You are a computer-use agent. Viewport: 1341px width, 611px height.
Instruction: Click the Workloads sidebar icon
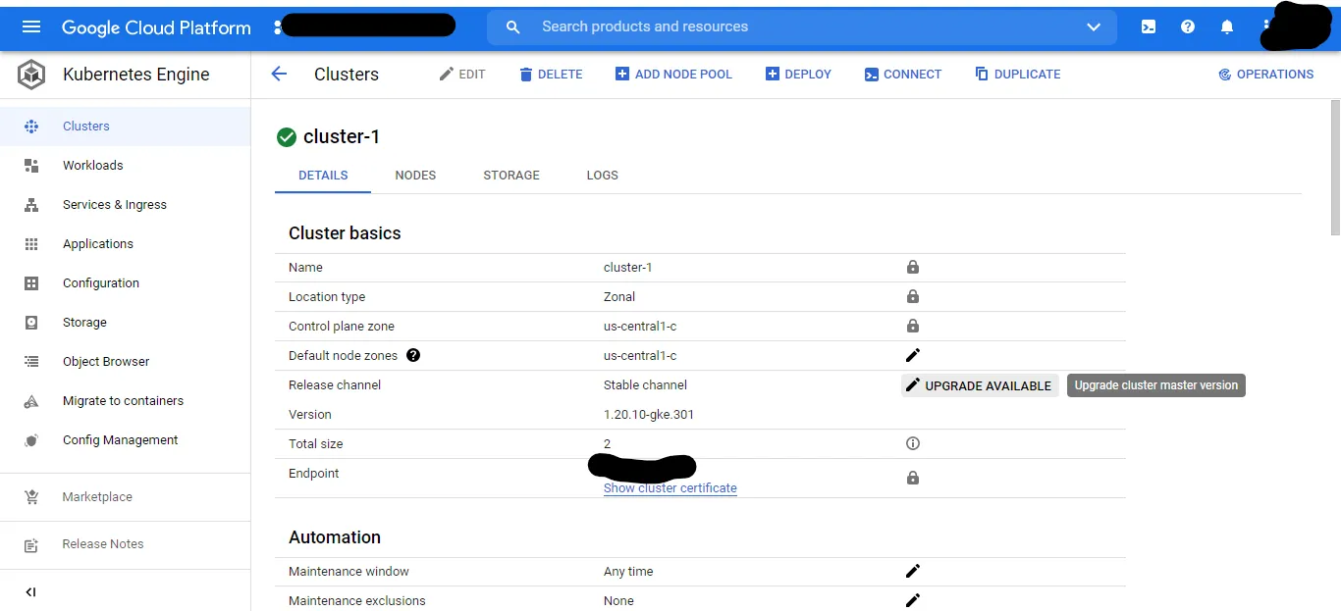pos(31,166)
